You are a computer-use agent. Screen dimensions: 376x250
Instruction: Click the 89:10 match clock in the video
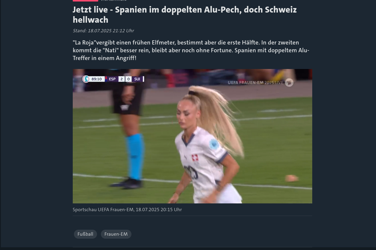pyautogui.click(x=97, y=79)
